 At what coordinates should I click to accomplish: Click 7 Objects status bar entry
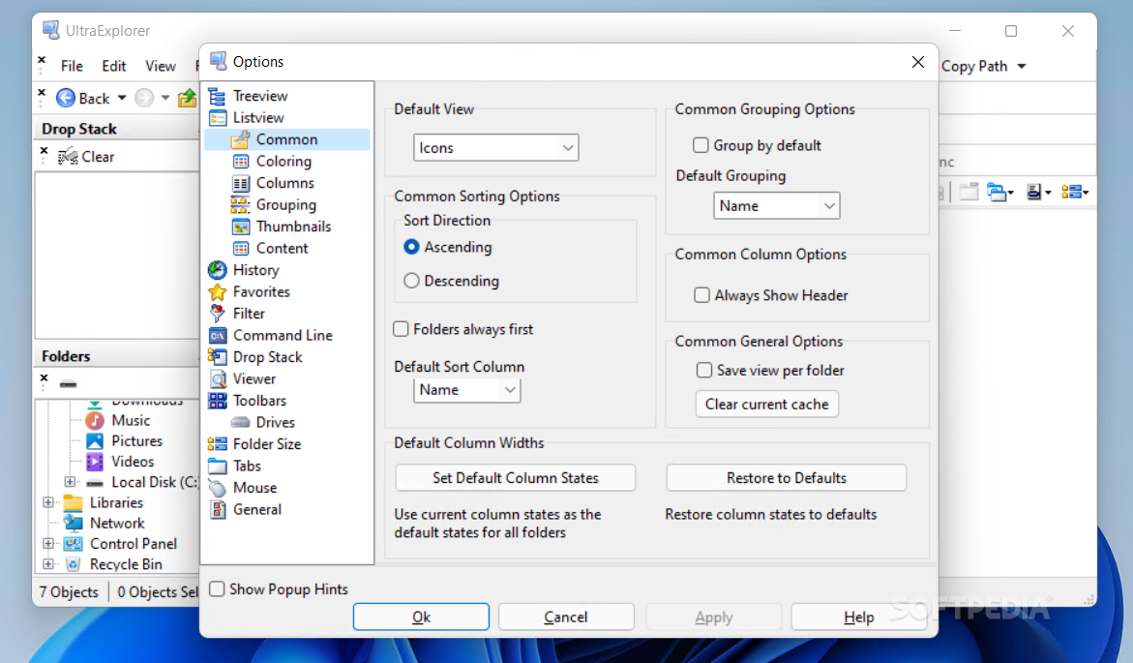pos(70,591)
